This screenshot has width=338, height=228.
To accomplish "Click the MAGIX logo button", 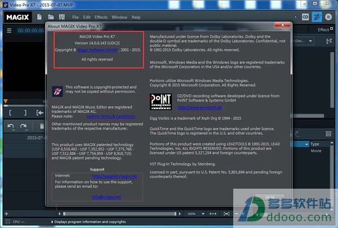I will coord(17,17).
